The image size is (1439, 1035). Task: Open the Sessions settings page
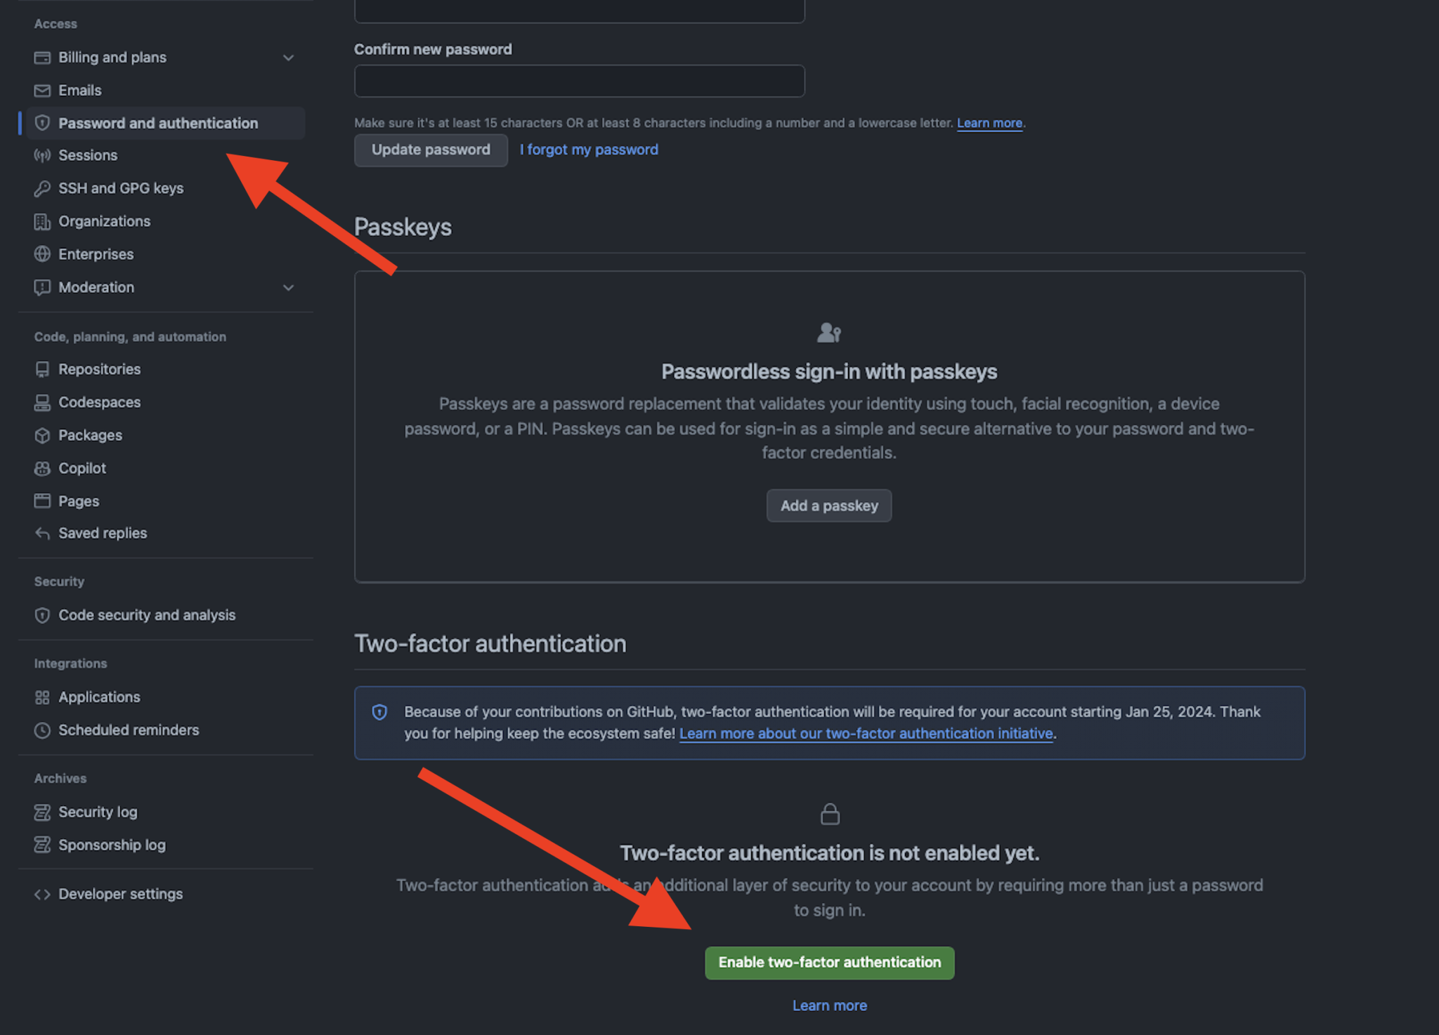(88, 155)
